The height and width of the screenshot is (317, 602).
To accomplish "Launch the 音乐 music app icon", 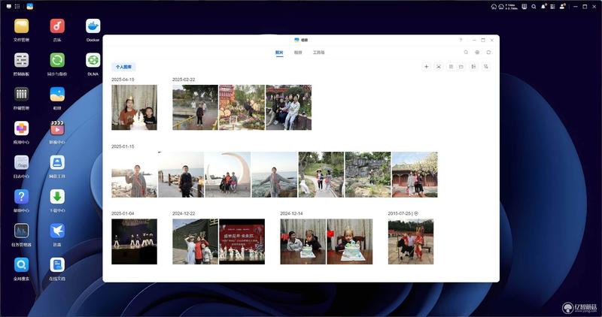I will click(57, 26).
